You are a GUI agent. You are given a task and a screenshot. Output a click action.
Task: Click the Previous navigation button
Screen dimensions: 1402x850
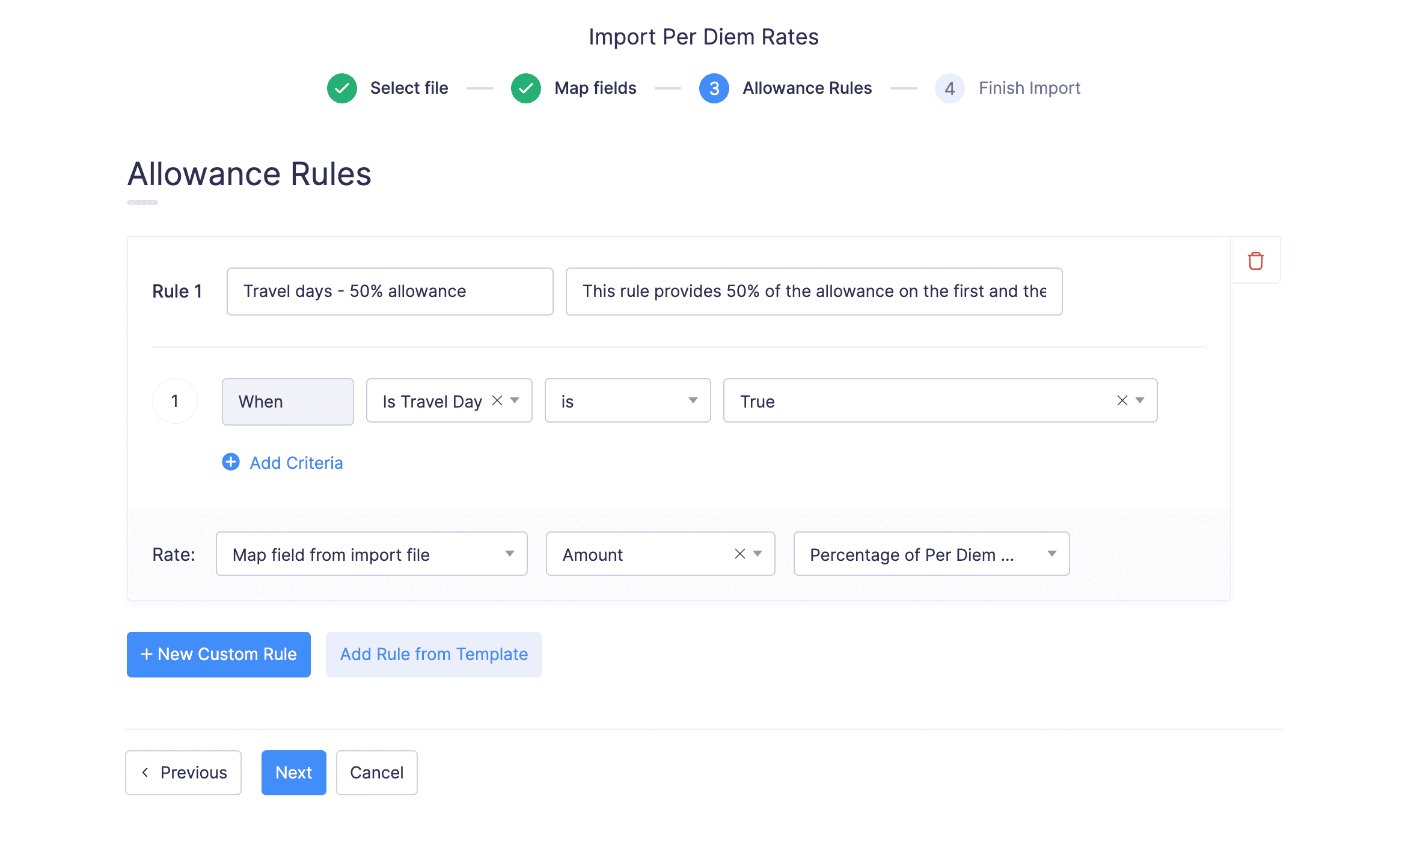coord(183,772)
